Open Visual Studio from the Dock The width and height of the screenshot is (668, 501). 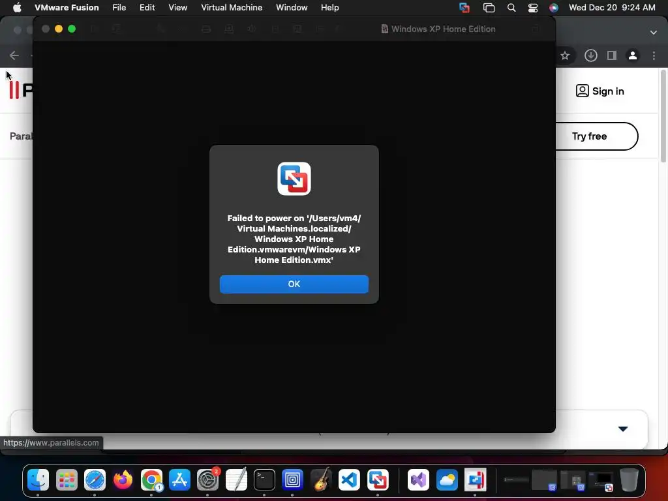(x=418, y=480)
